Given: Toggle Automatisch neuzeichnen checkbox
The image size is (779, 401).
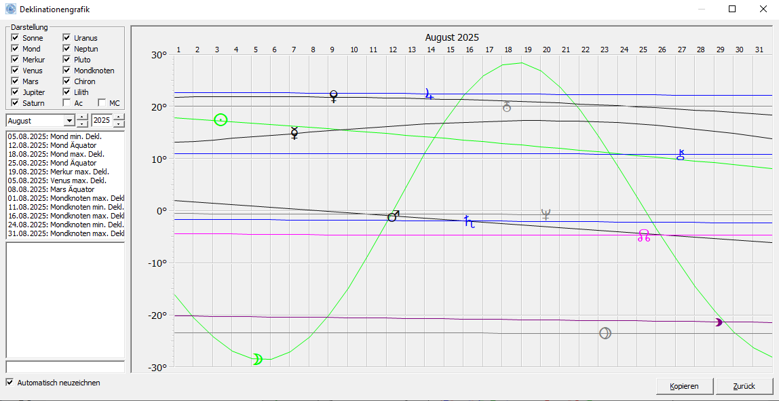Looking at the screenshot, I should click(9, 383).
